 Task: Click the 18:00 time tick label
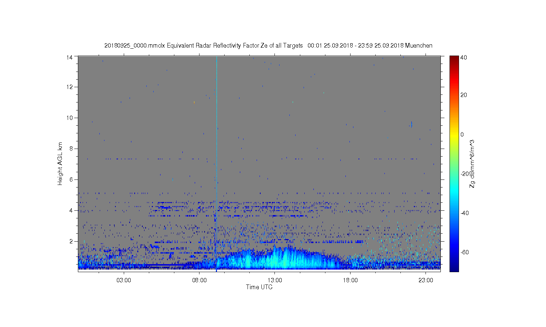[x=351, y=280]
